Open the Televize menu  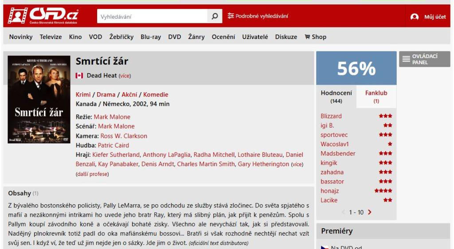tap(51, 37)
